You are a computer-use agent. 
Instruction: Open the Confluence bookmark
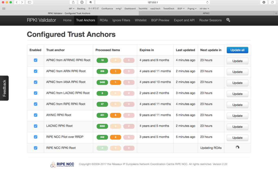point(107,8)
